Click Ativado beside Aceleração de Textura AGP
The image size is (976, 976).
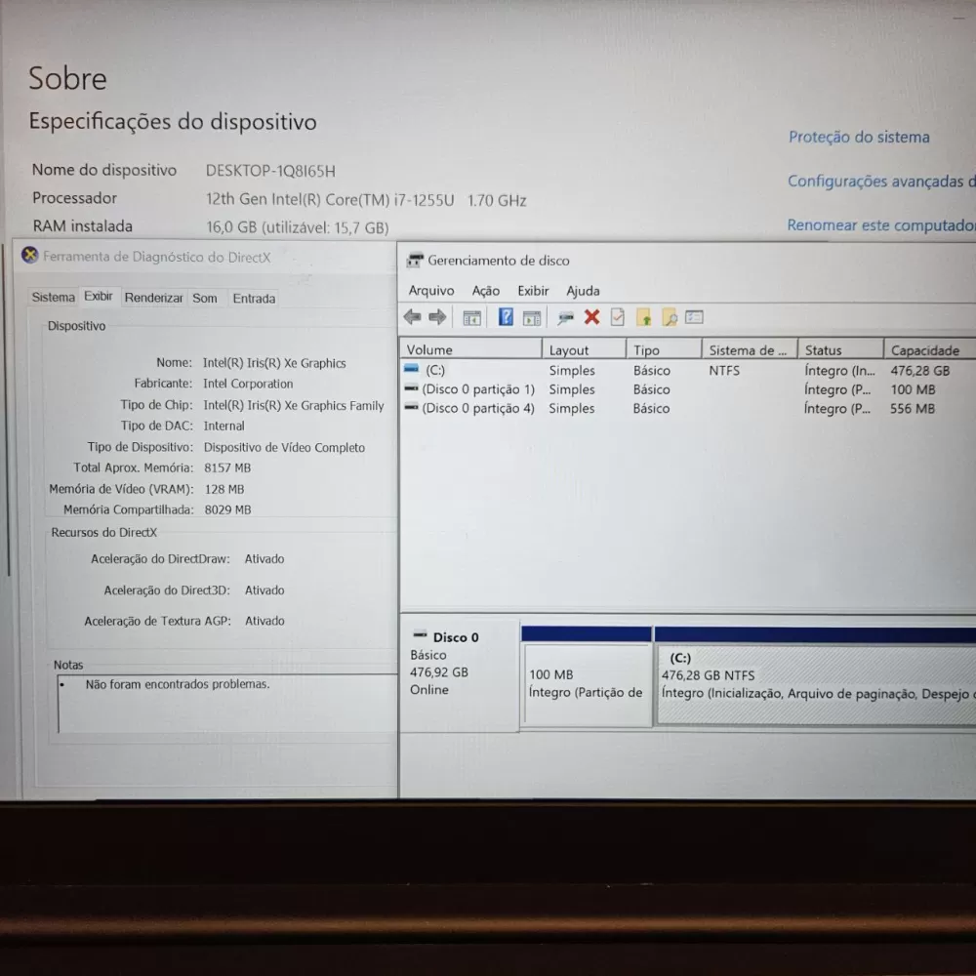pyautogui.click(x=264, y=621)
